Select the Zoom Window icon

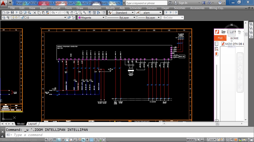[x=80, y=13]
